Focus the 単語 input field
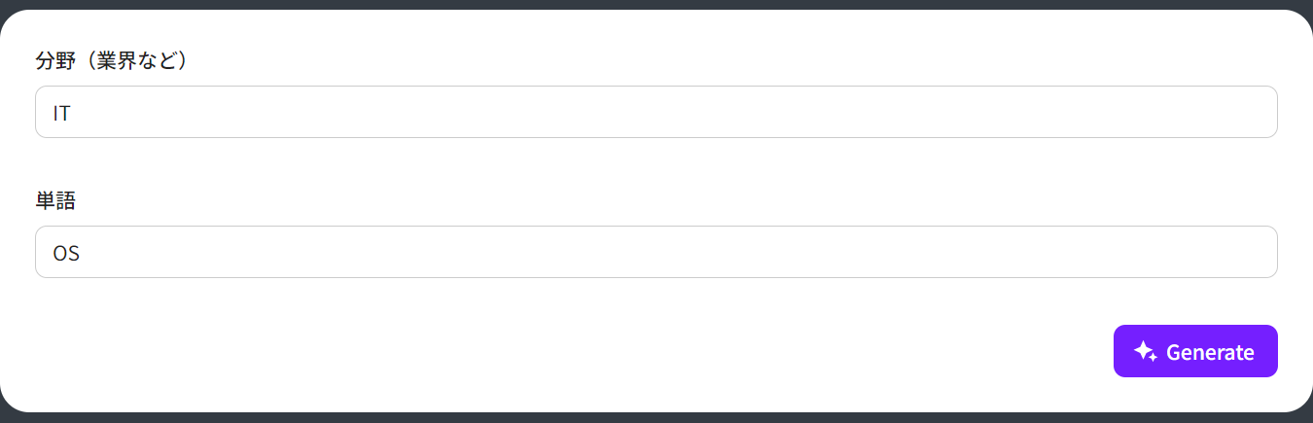1313x423 pixels. click(656, 252)
